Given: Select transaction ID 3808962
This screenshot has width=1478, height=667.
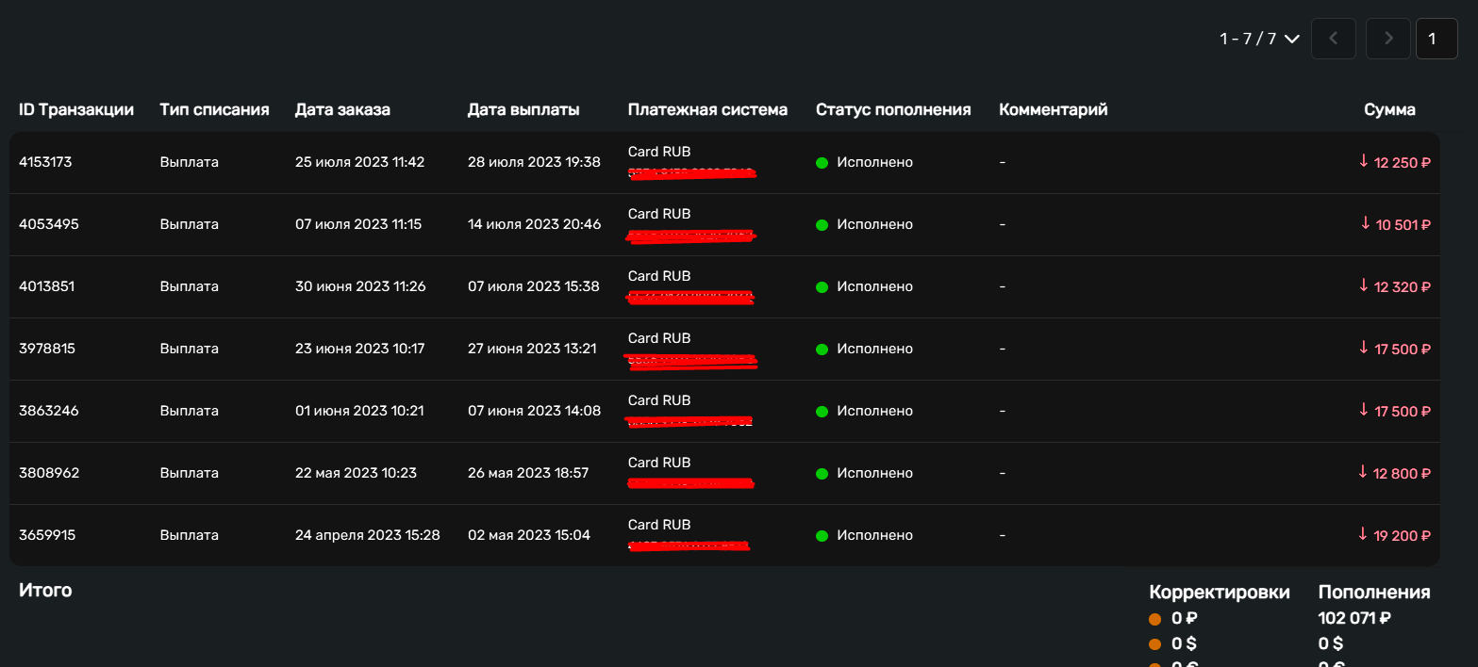Looking at the screenshot, I should (49, 473).
